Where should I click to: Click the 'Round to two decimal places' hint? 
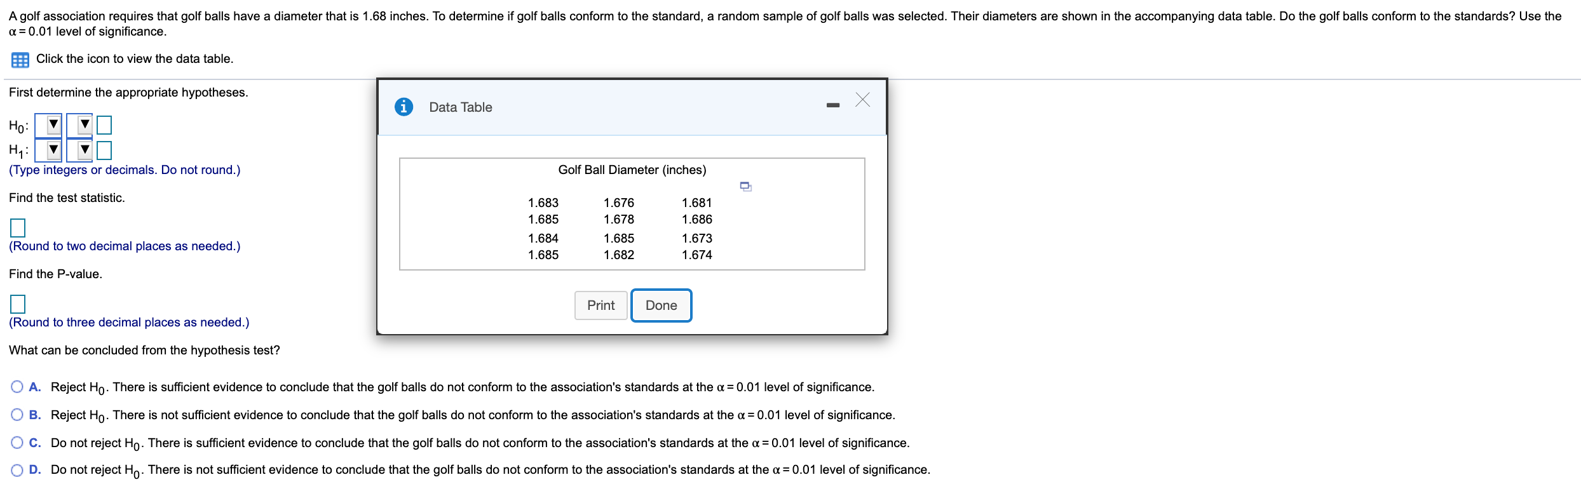tap(125, 246)
